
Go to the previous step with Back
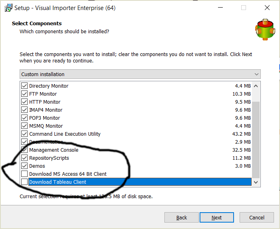182,217
